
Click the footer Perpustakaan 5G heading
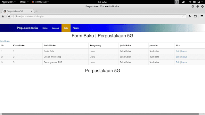pyautogui.click(x=102, y=71)
